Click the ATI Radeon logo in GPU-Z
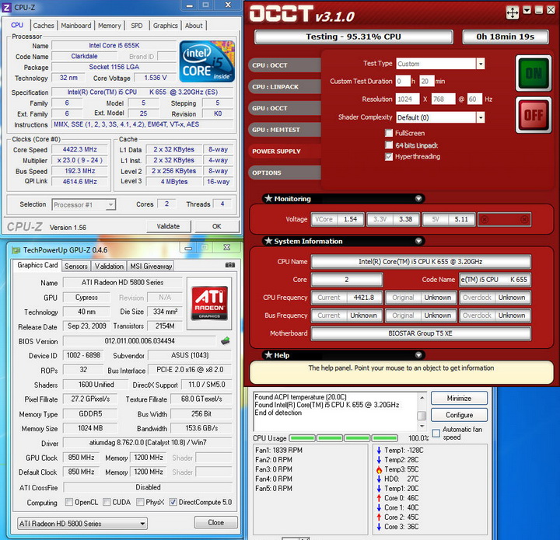 click(x=209, y=302)
